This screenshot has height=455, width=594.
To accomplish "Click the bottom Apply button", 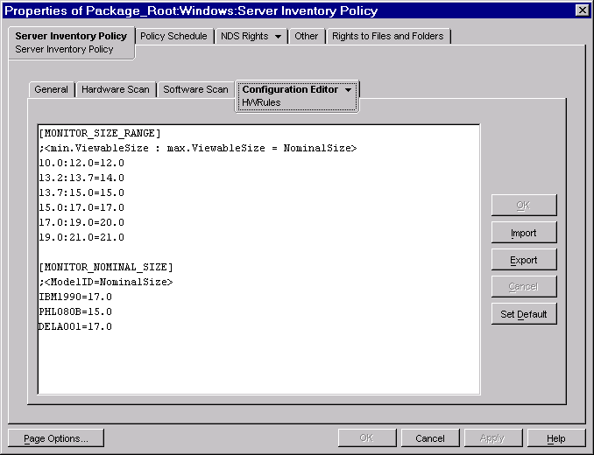I will pyautogui.click(x=492, y=438).
